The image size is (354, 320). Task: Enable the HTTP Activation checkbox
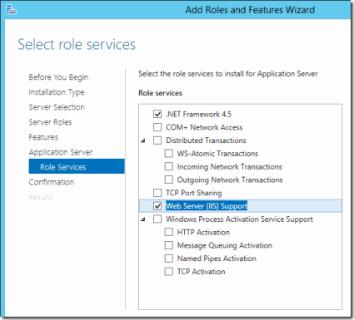tap(169, 232)
